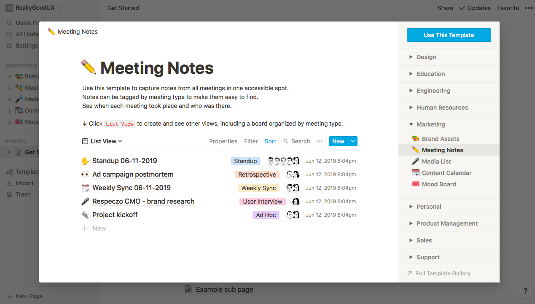Click the help question mark button
Image resolution: width=535 pixels, height=304 pixels.
525,291
